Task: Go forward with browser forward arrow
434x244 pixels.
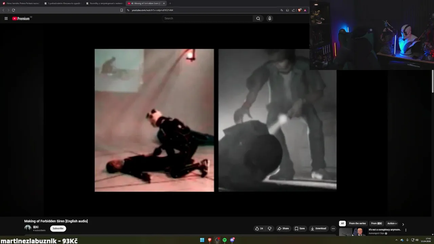Action: point(8,10)
